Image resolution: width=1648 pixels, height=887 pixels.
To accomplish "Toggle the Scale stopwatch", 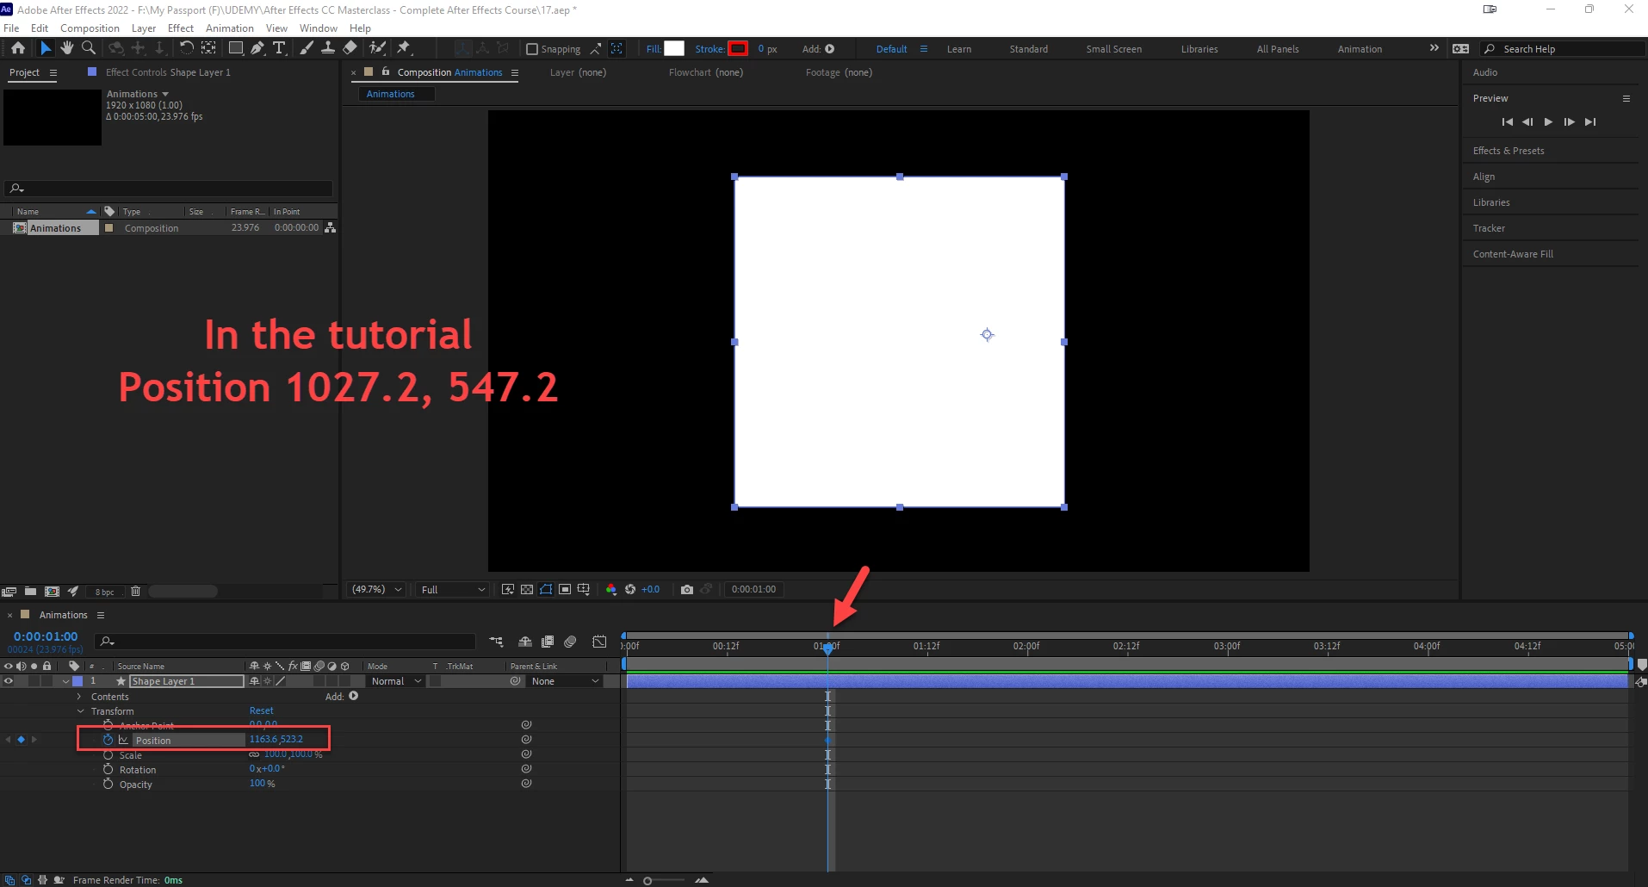I will 108,755.
